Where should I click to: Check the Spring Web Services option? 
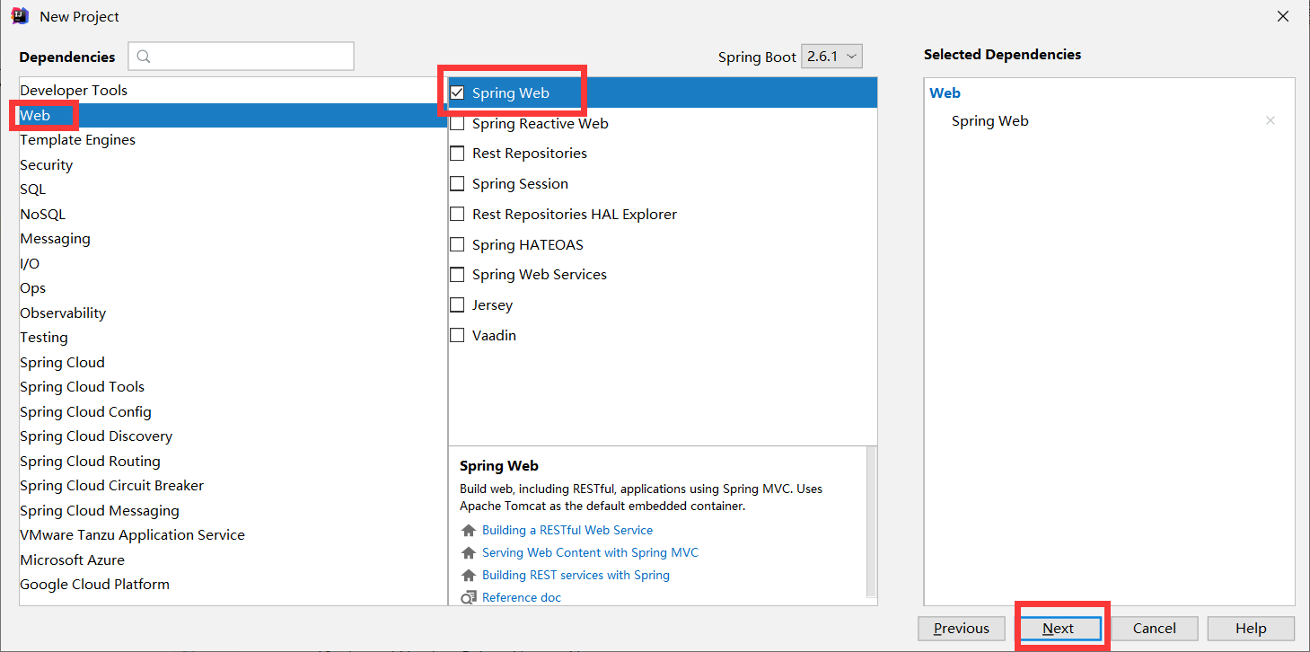pyautogui.click(x=457, y=275)
